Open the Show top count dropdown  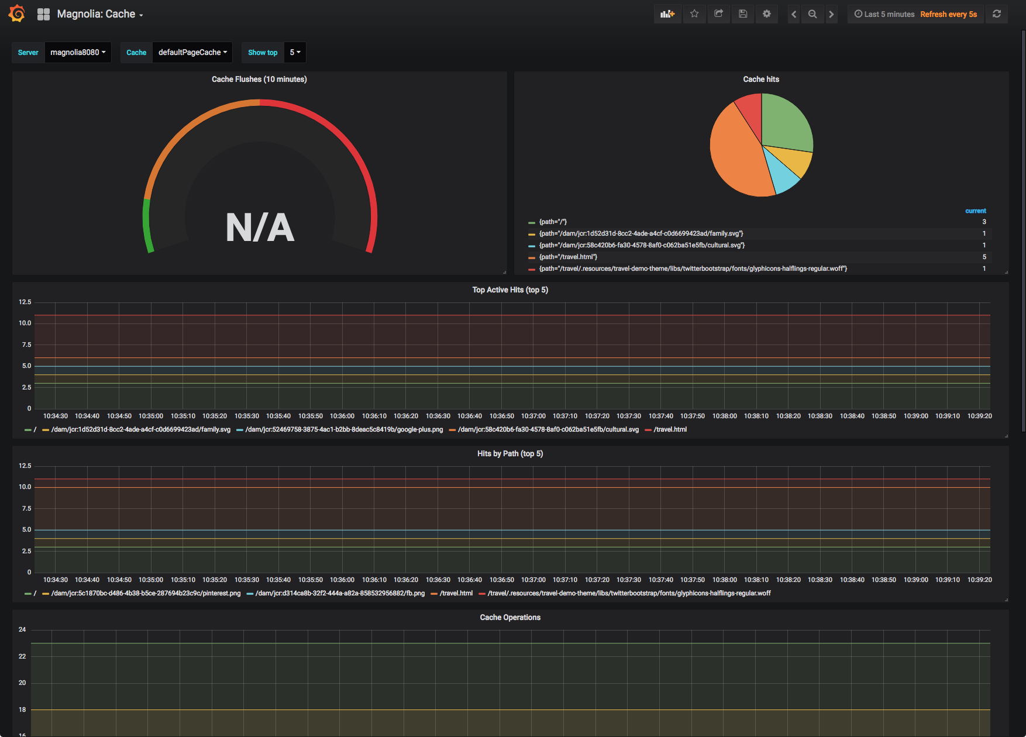click(294, 52)
